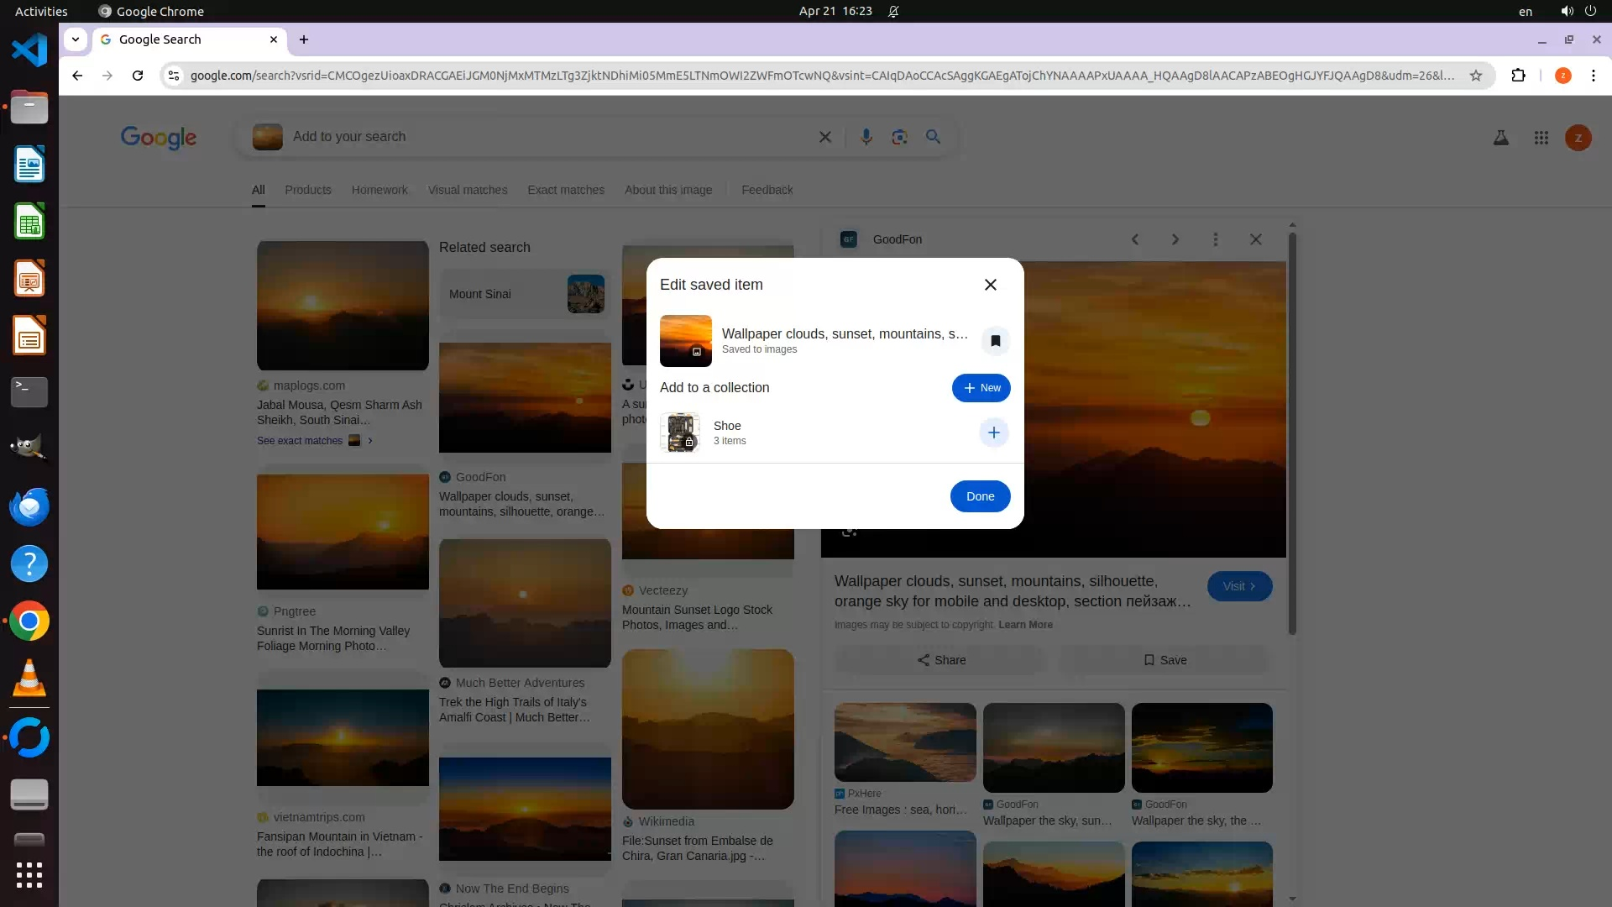Click the preview panel vertical scrollbar
Image resolution: width=1612 pixels, height=907 pixels.
pyautogui.click(x=1292, y=437)
